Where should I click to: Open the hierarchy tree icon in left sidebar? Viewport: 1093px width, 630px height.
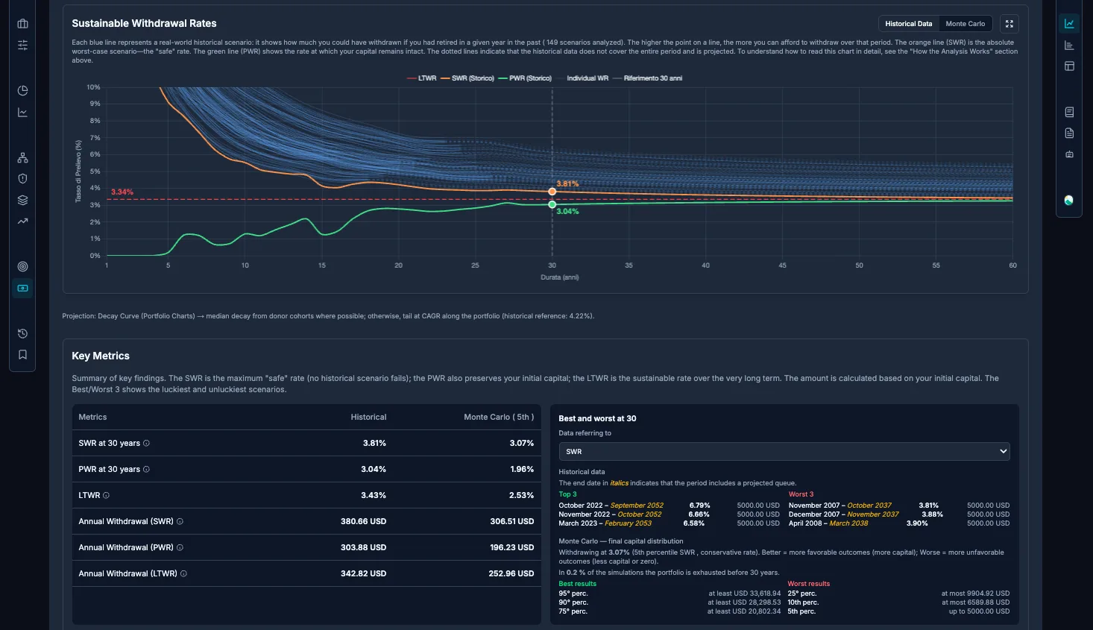(x=22, y=158)
